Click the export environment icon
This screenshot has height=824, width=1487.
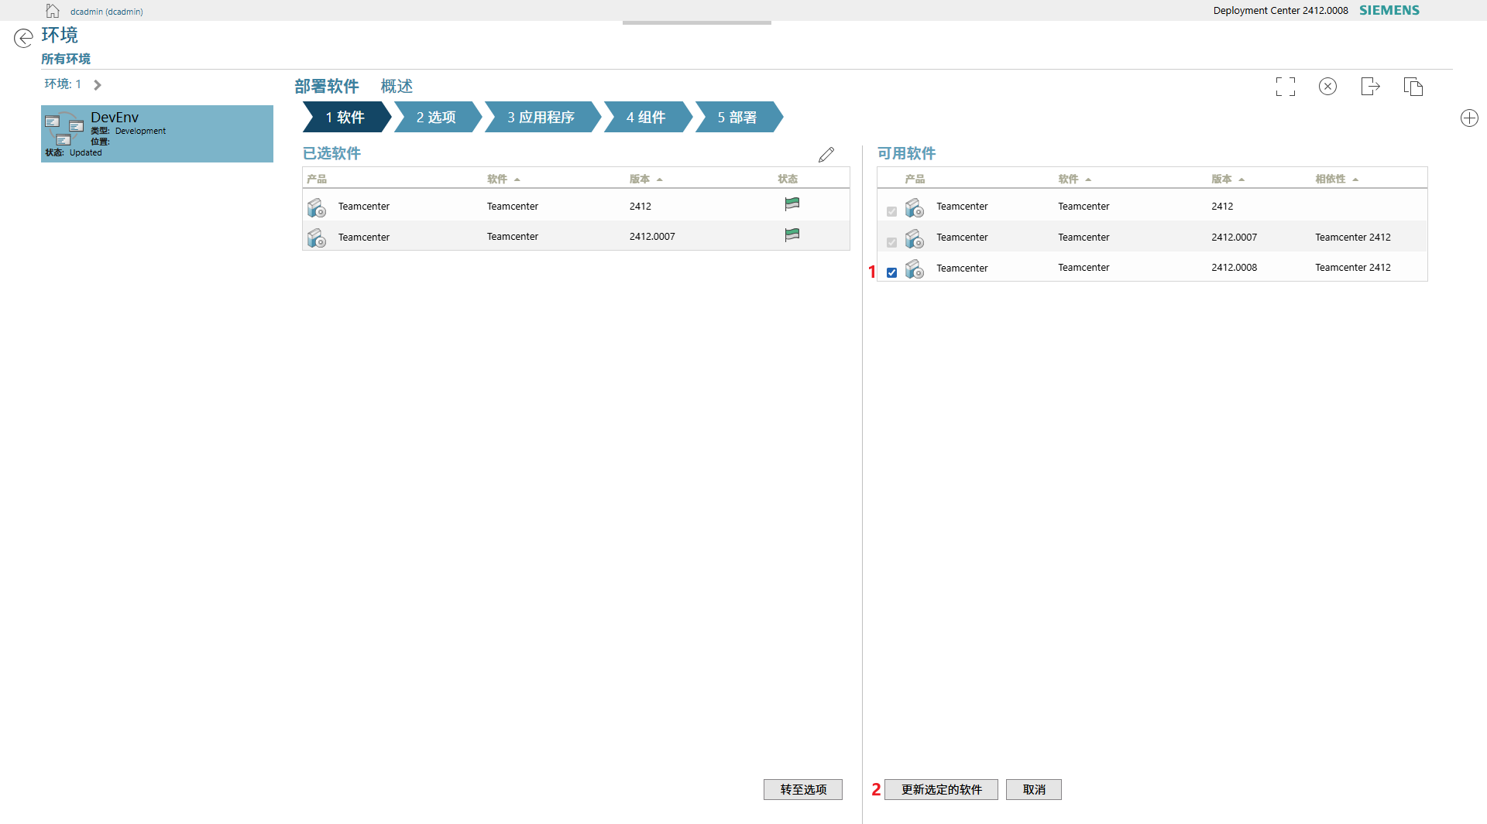click(x=1370, y=86)
